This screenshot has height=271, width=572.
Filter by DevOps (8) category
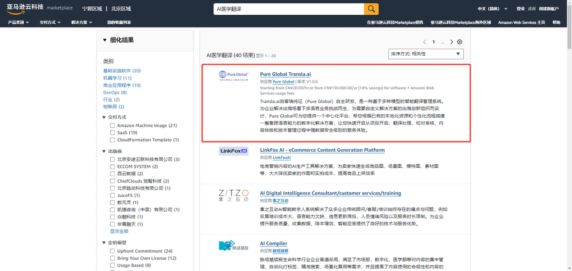click(x=115, y=92)
